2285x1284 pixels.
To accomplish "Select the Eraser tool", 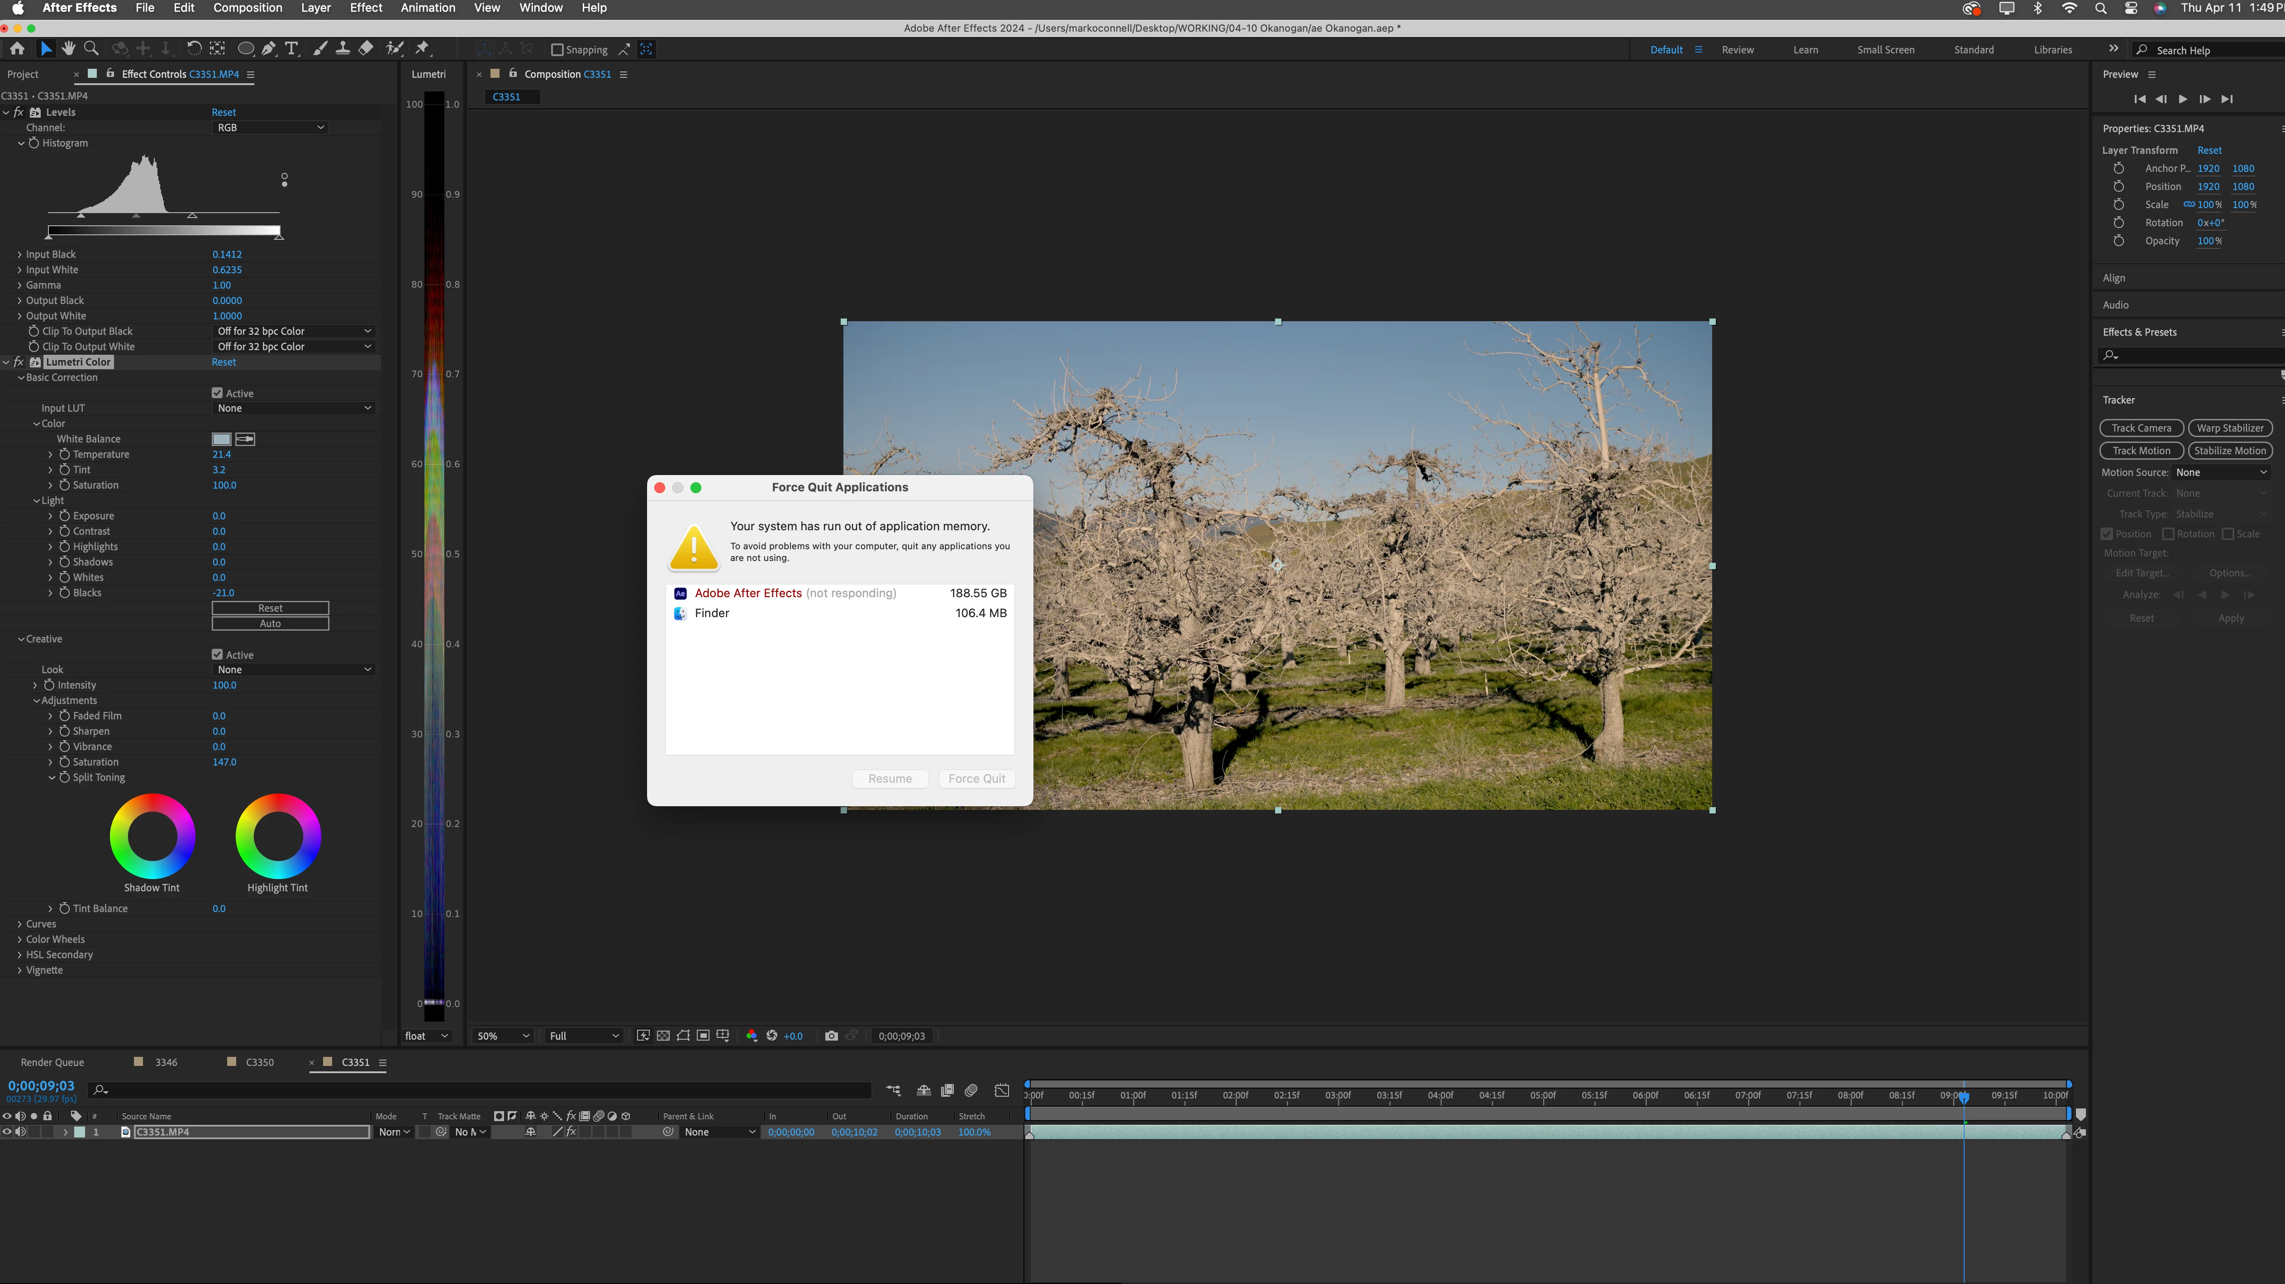I will (366, 49).
